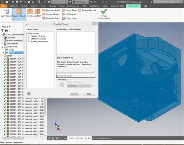Click the Open file icon in quick access toolbar
The height and width of the screenshot is (145, 184).
[13, 2]
